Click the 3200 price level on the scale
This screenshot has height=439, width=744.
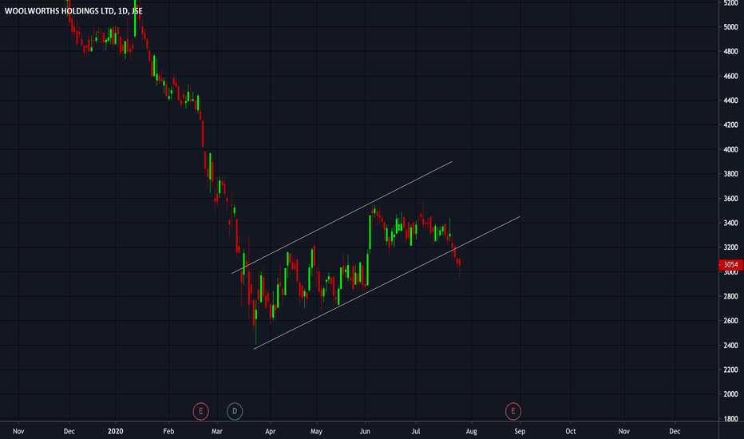730,247
